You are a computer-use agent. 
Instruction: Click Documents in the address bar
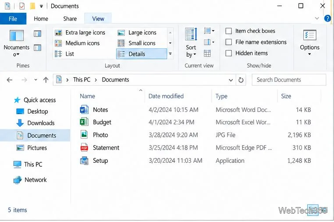pos(115,80)
